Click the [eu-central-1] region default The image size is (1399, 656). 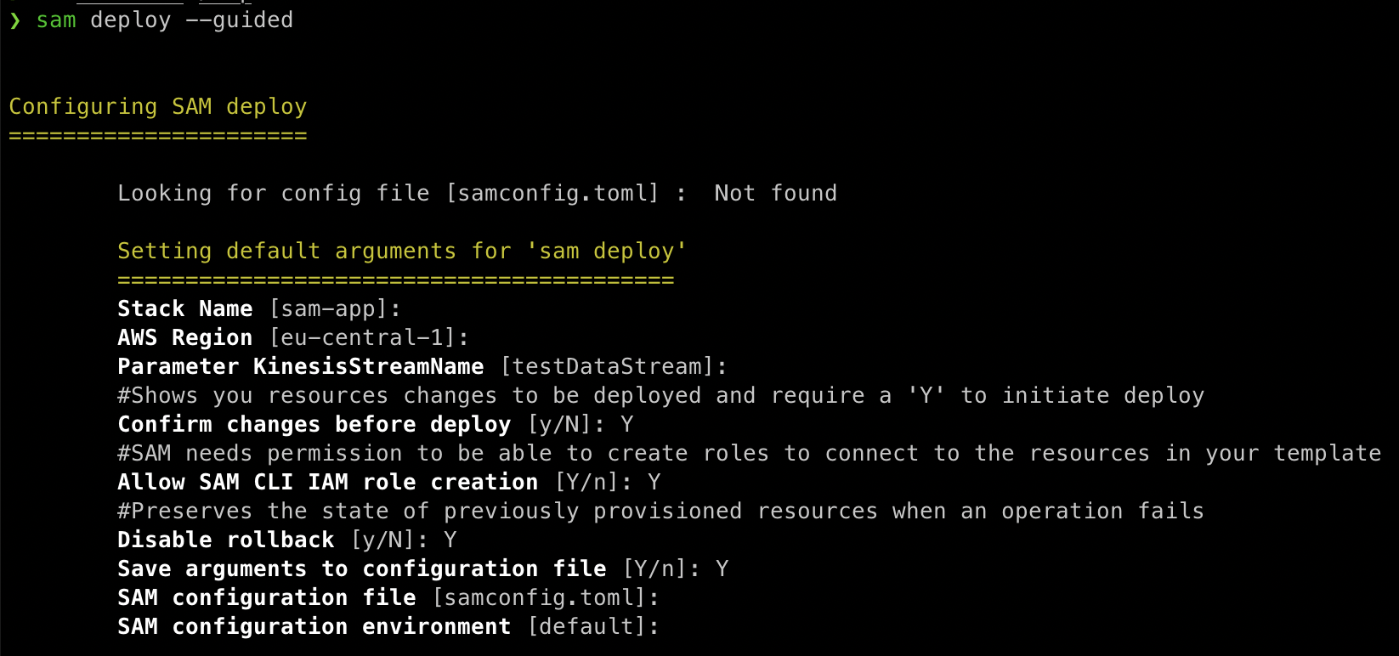click(x=363, y=338)
